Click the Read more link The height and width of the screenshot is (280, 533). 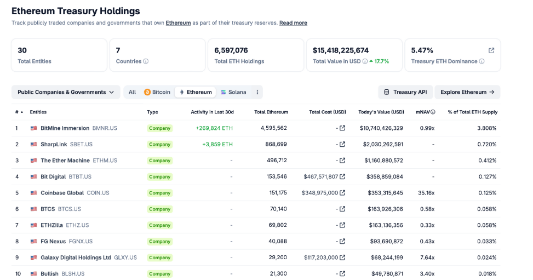(x=293, y=23)
